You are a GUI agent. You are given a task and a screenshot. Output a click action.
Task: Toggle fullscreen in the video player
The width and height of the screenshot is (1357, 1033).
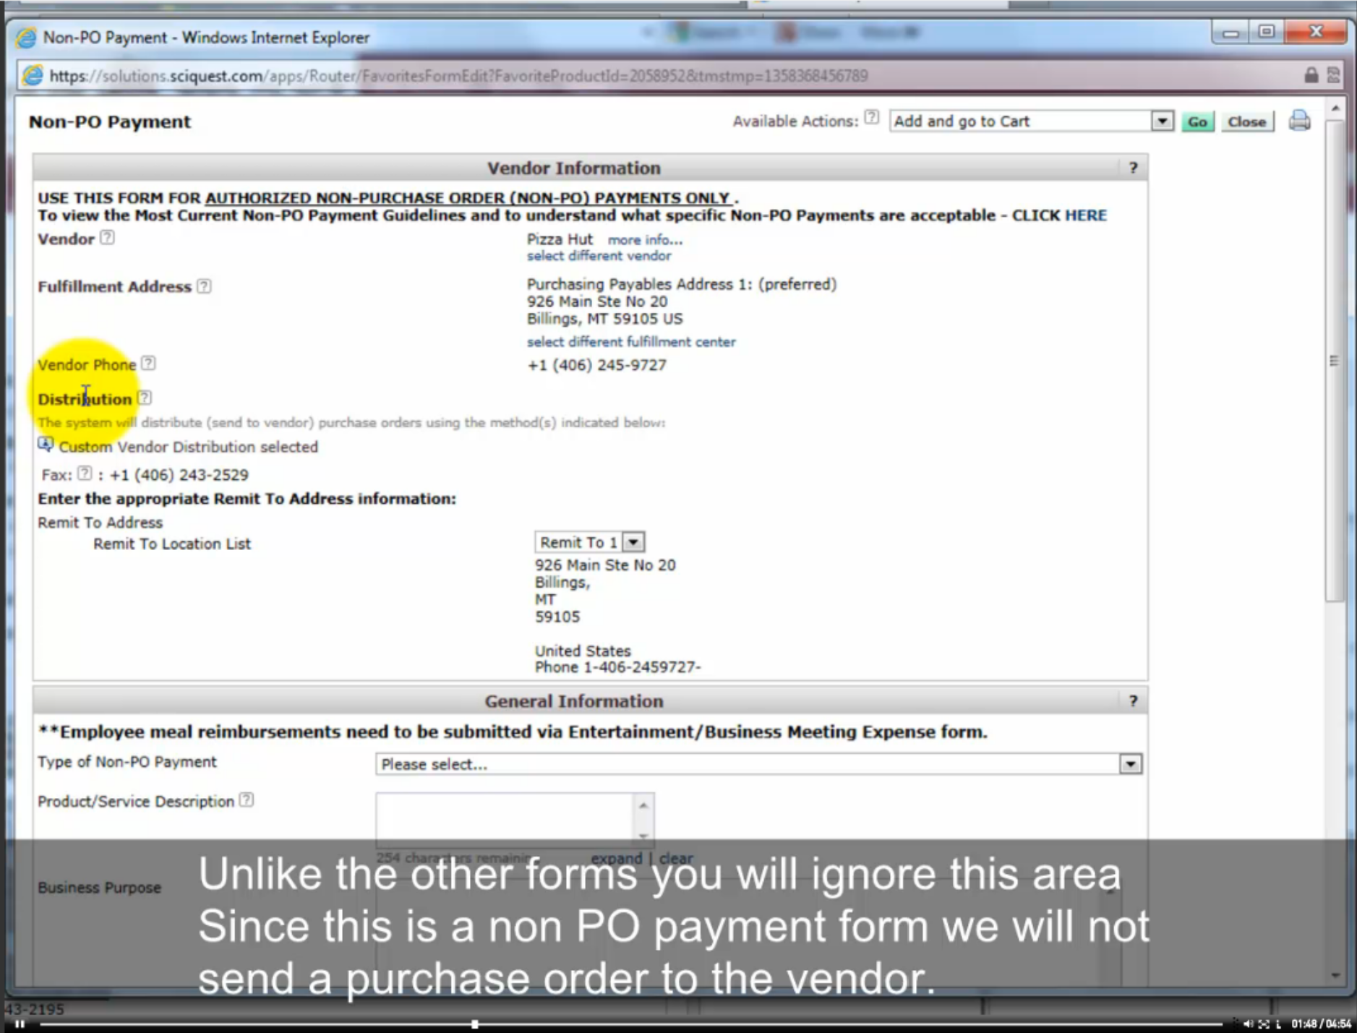(x=1264, y=1024)
